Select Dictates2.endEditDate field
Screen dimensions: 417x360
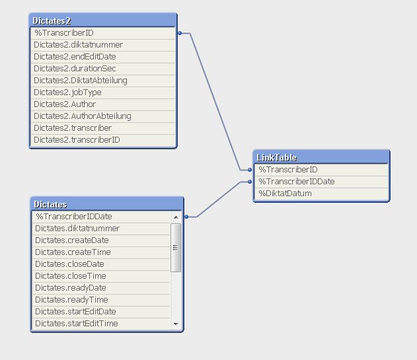[103, 57]
